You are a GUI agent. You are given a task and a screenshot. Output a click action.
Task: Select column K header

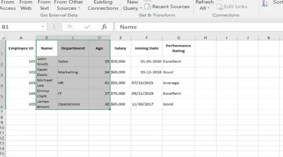(x=269, y=38)
